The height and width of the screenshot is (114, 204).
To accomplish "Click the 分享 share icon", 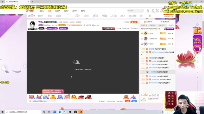I will pyautogui.click(x=119, y=28).
